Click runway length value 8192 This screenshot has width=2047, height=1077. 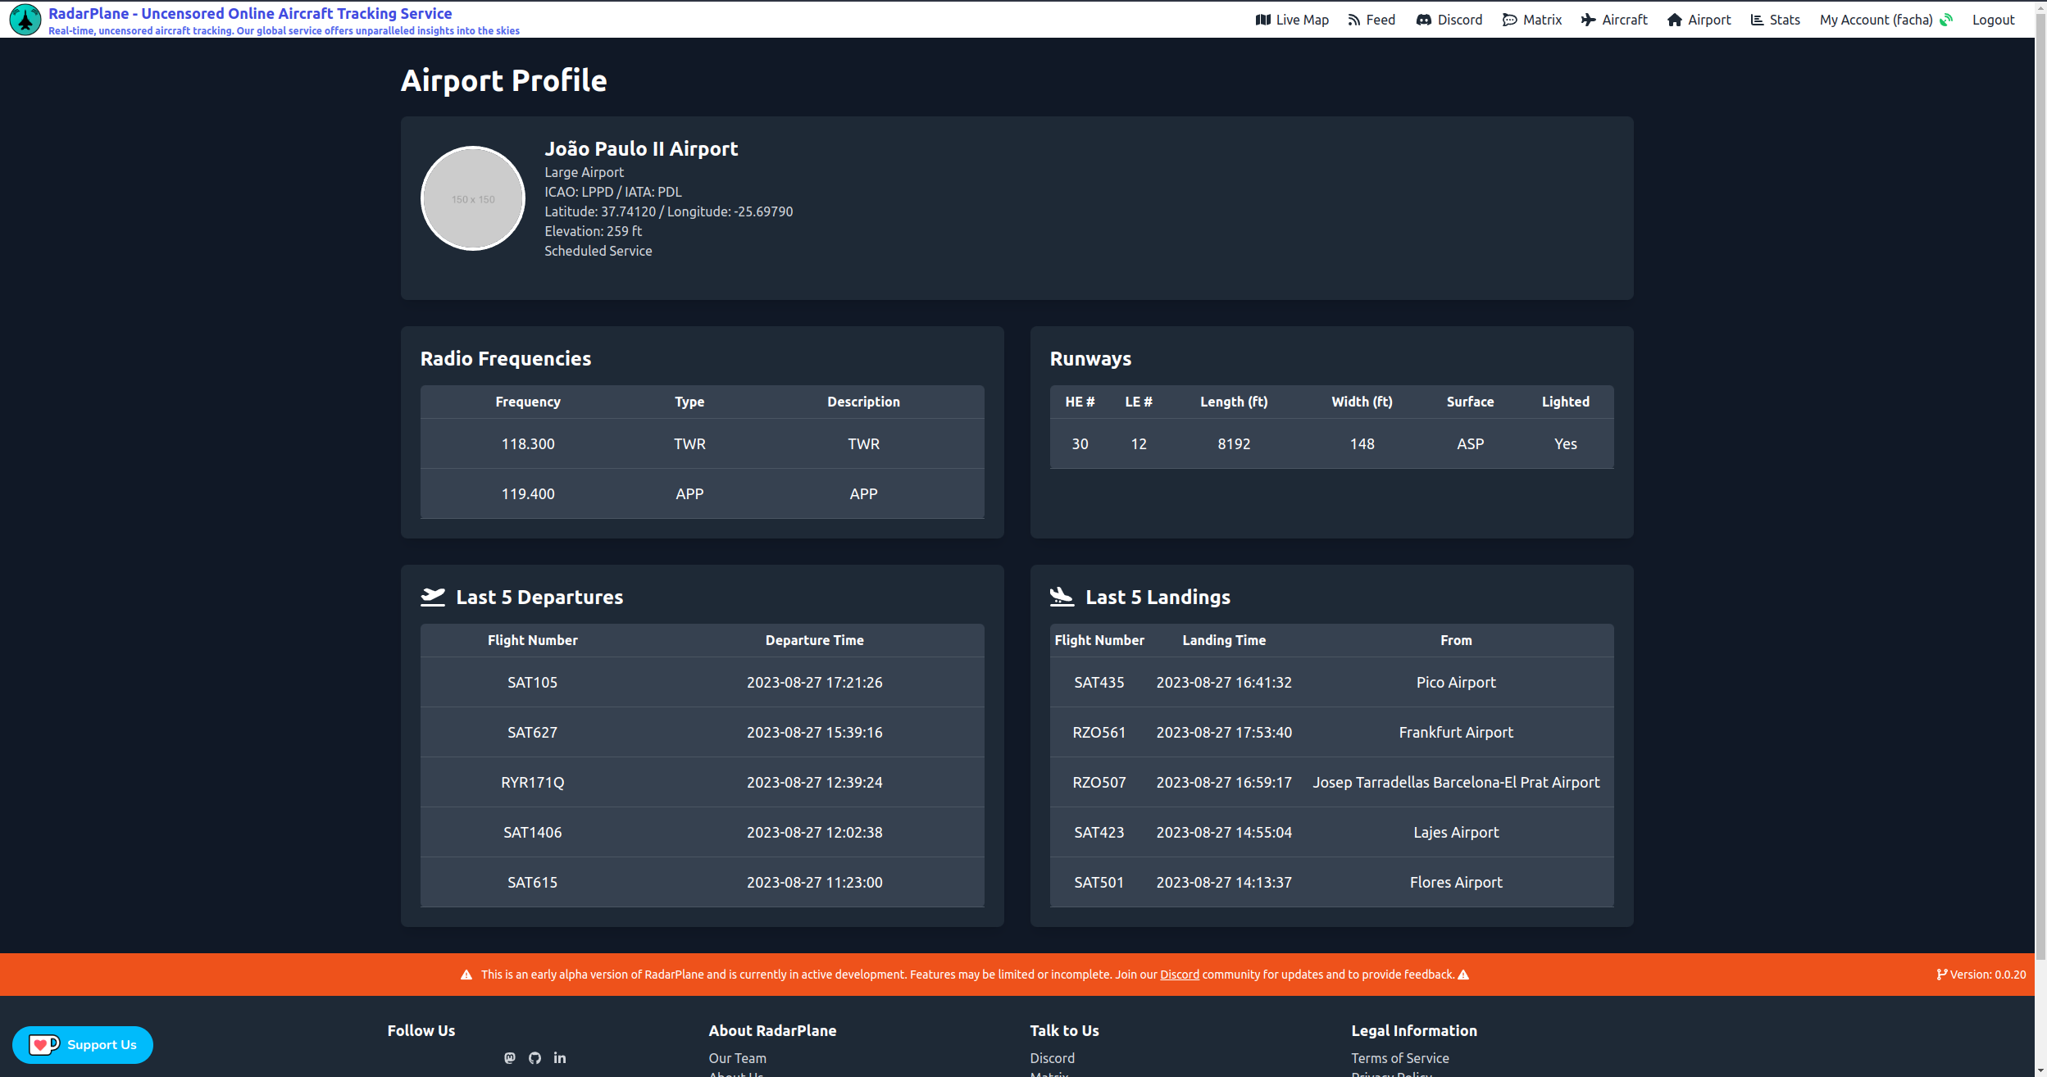(x=1234, y=443)
